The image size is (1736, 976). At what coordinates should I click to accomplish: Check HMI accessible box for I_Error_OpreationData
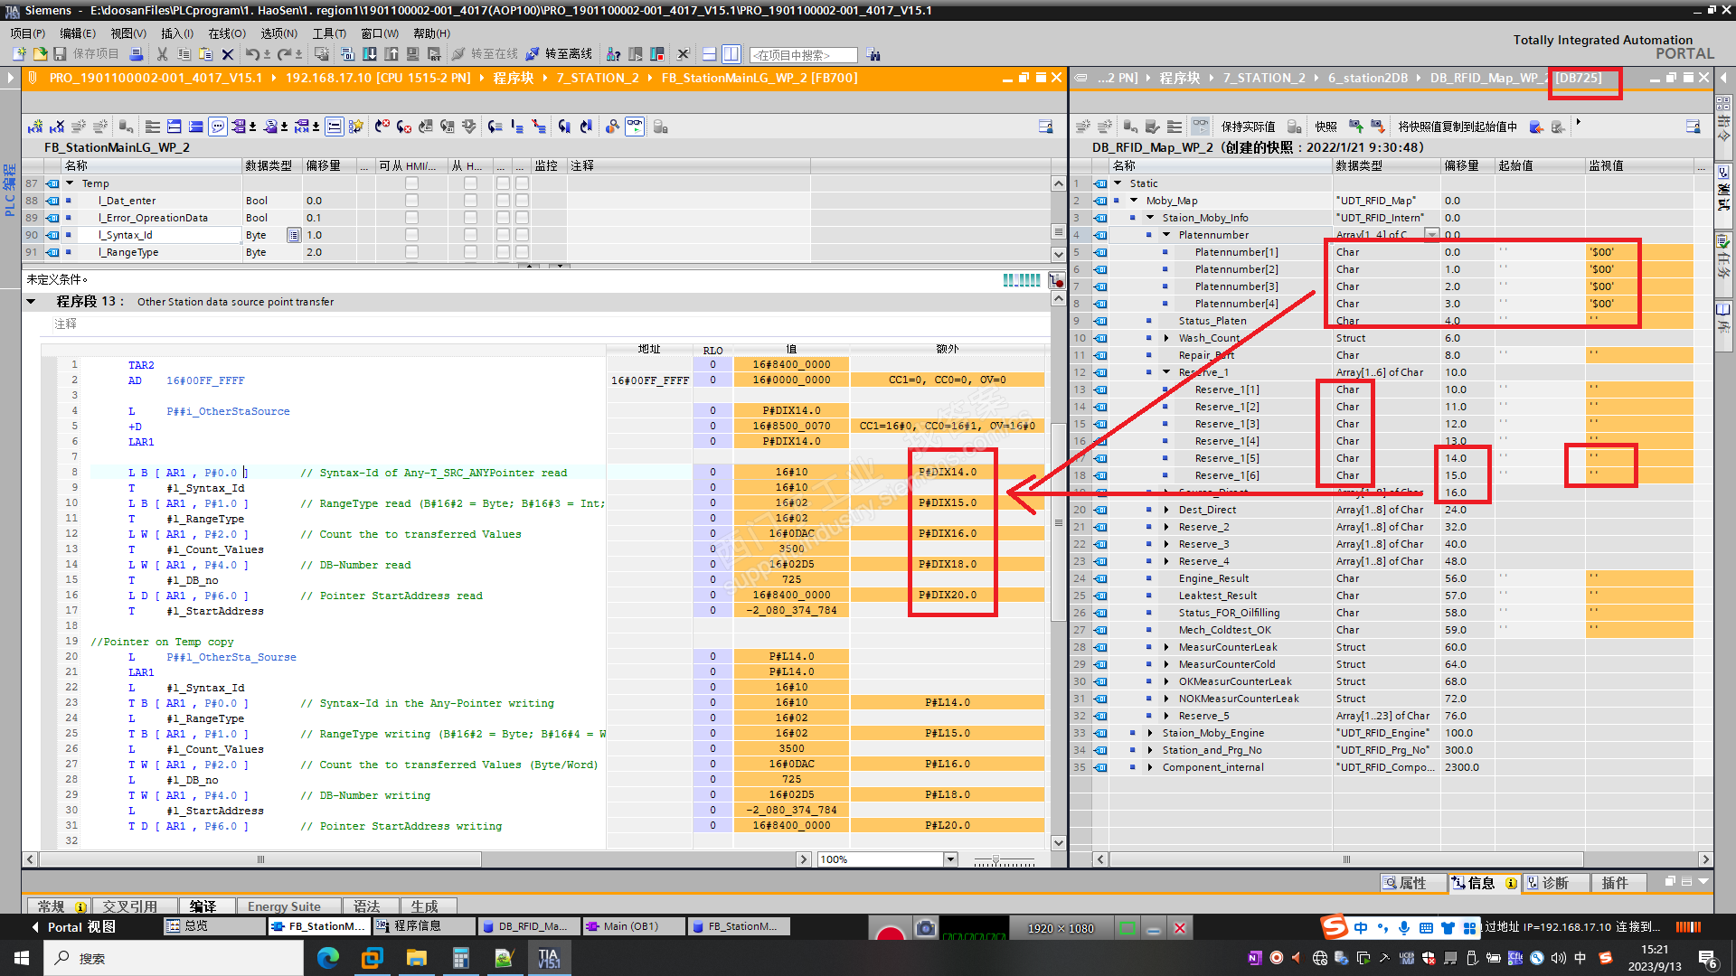click(411, 218)
